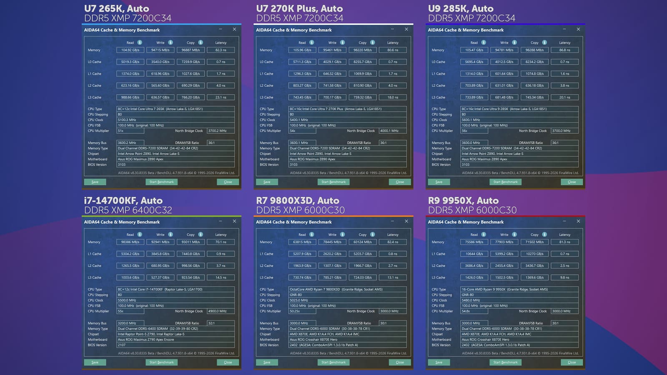
Task: Select Memory Read value 105.96 GB/s
Action: coord(302,50)
